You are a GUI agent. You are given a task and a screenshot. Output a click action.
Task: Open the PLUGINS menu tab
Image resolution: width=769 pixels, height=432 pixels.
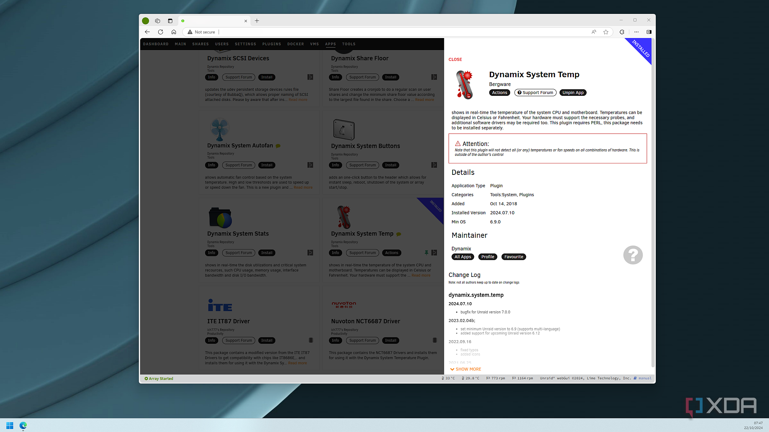(272, 44)
